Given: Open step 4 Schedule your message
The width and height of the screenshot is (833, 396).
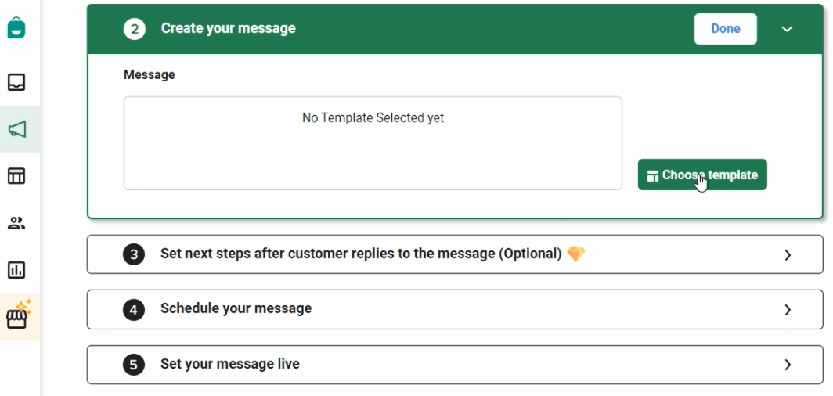Looking at the screenshot, I should coord(455,309).
